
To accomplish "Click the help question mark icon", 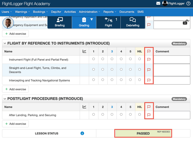I will coord(188,4).
